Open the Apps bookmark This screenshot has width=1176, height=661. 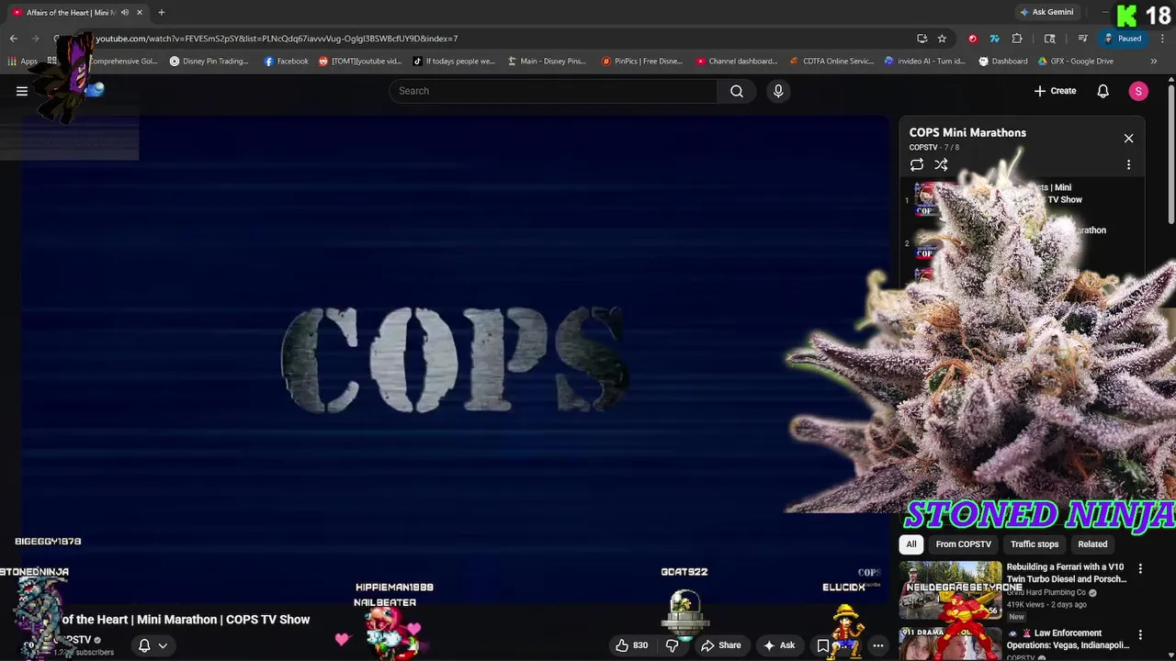click(x=23, y=62)
